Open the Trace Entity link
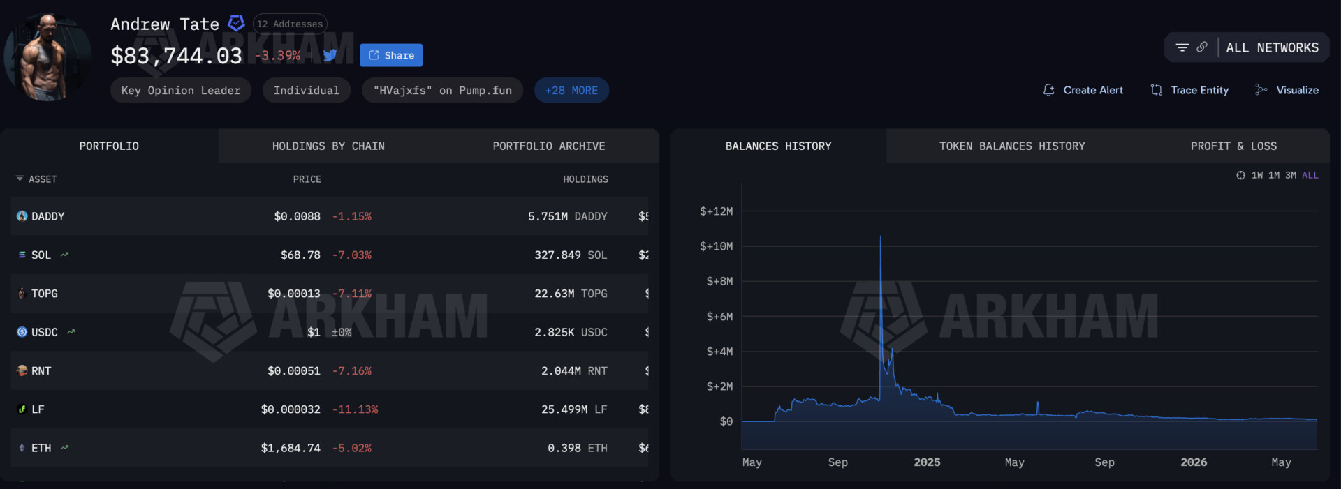Image resolution: width=1341 pixels, height=489 pixels. click(1199, 90)
